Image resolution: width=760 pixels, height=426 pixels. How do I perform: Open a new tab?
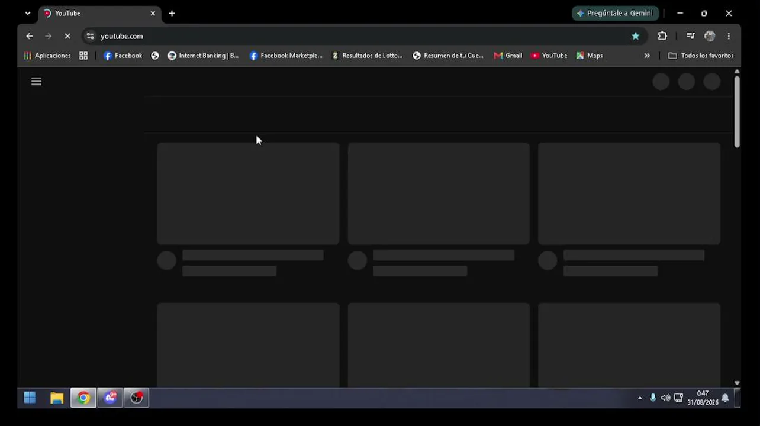click(172, 13)
